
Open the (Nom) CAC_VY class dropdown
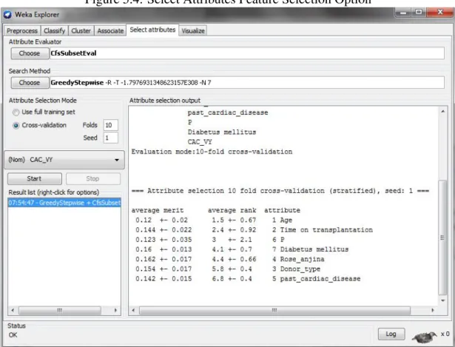click(64, 160)
